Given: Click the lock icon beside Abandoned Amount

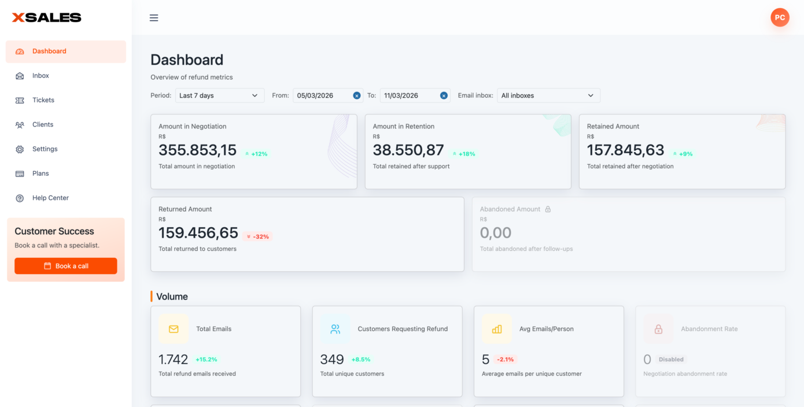Looking at the screenshot, I should pos(548,209).
